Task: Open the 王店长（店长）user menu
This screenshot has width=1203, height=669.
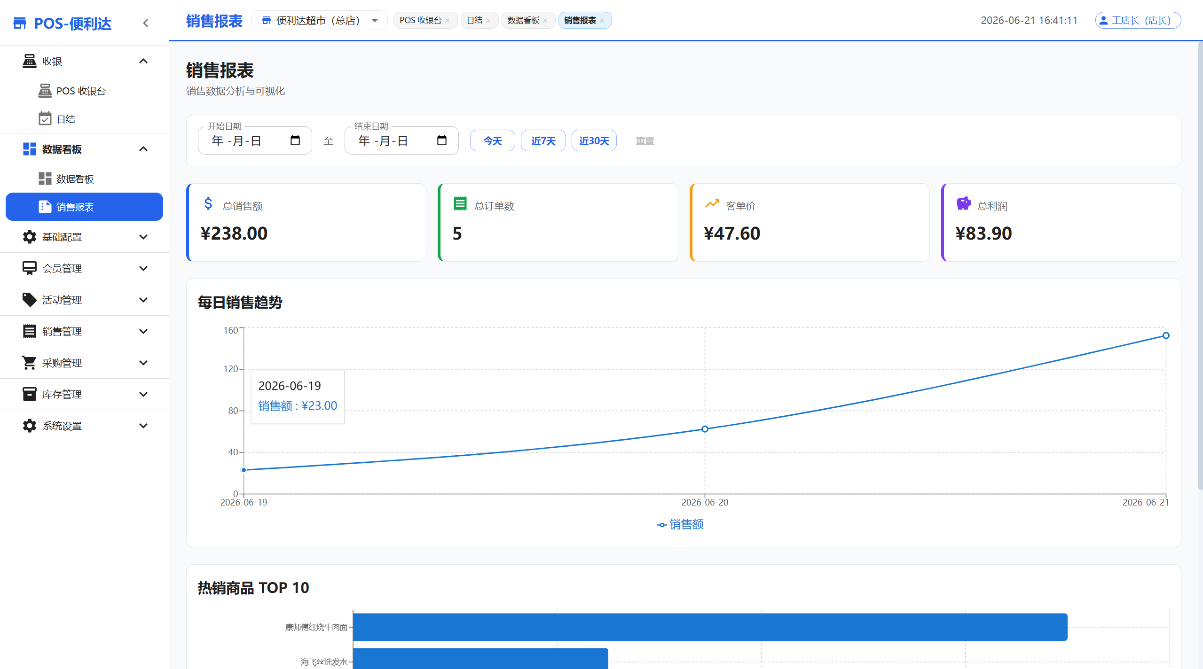Action: coord(1138,20)
